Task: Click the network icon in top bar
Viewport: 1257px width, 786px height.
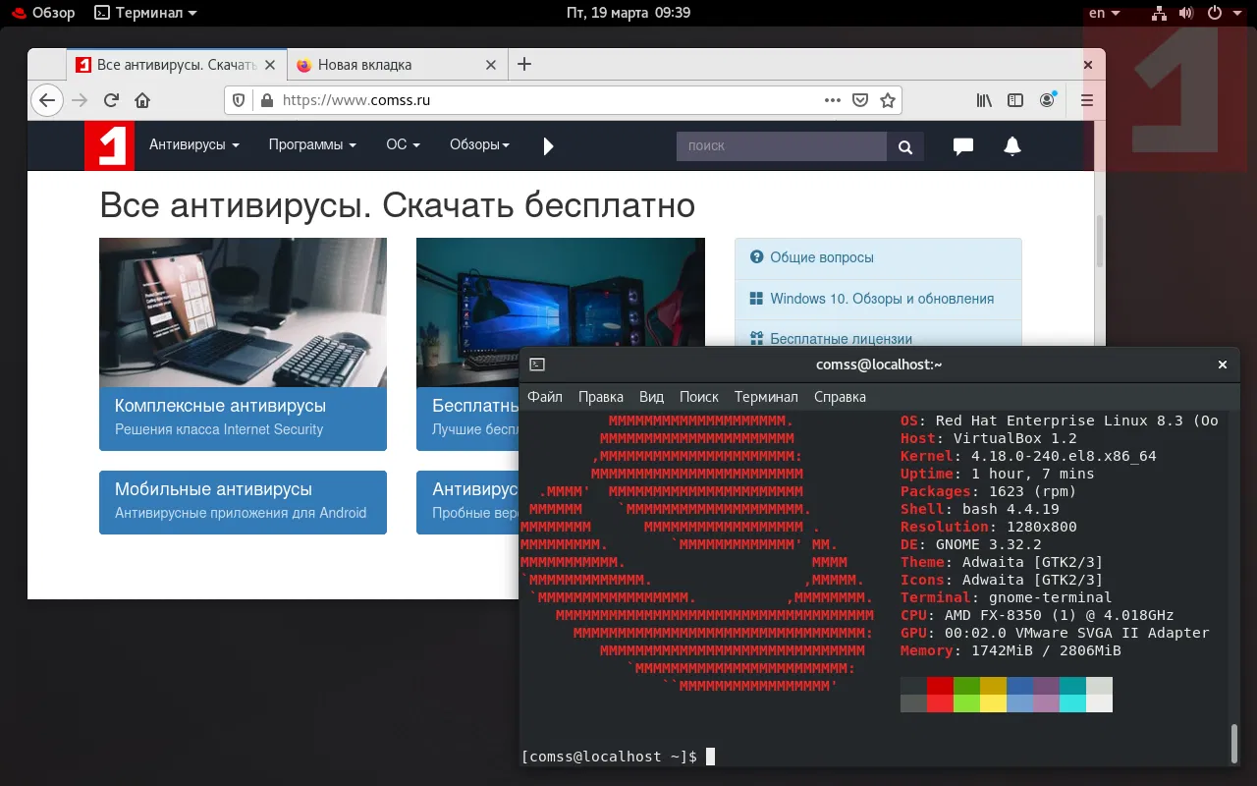Action: point(1160,13)
